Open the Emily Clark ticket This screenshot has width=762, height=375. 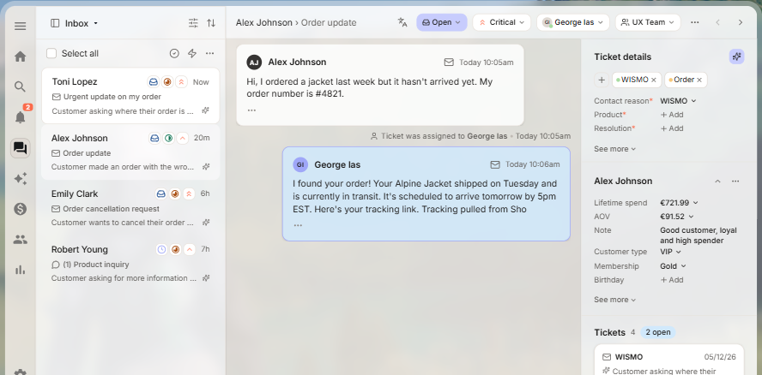click(x=130, y=208)
